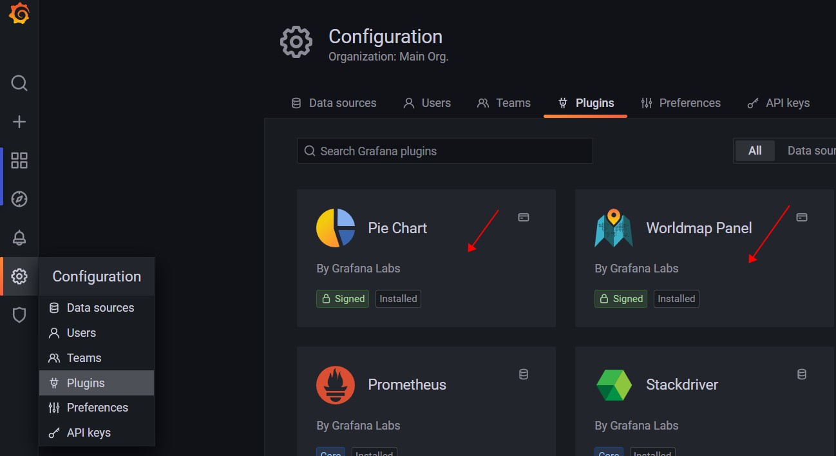
Task: Choose Data sources in Configuration flyout menu
Action: 97,308
